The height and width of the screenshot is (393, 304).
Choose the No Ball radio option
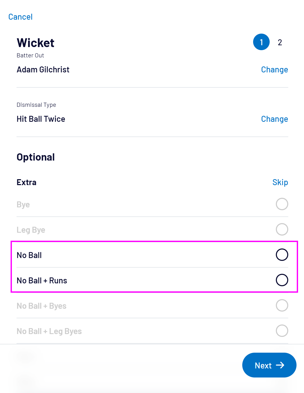[x=282, y=255]
